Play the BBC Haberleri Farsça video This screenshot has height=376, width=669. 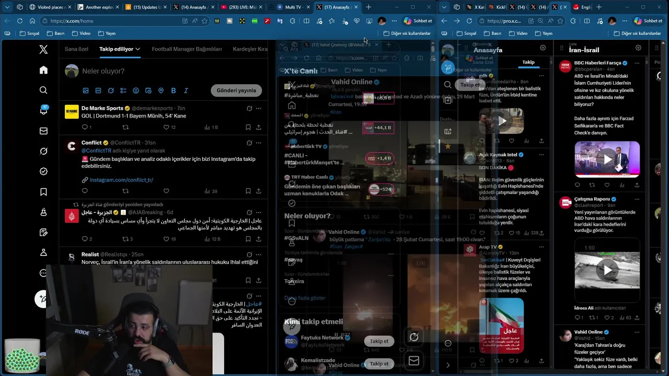(607, 159)
